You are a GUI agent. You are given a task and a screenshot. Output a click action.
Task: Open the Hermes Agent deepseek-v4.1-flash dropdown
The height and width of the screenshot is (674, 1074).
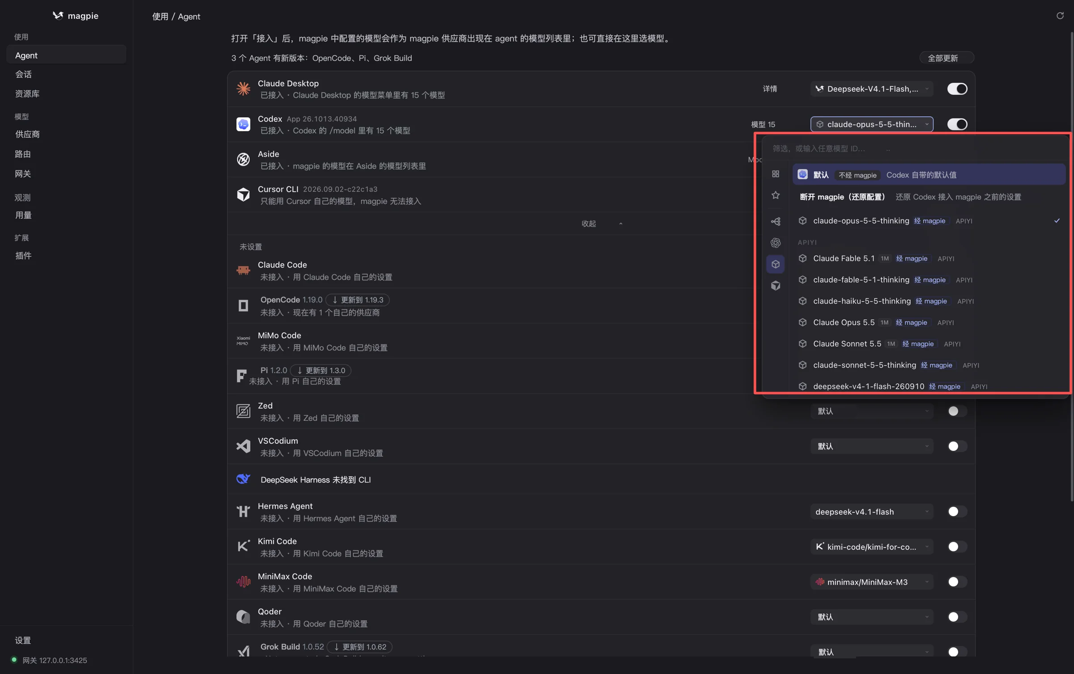pos(872,512)
